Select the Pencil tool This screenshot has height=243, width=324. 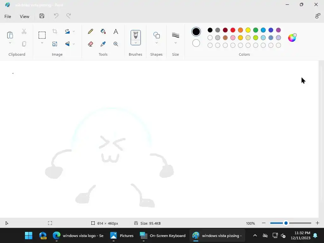[x=90, y=31]
